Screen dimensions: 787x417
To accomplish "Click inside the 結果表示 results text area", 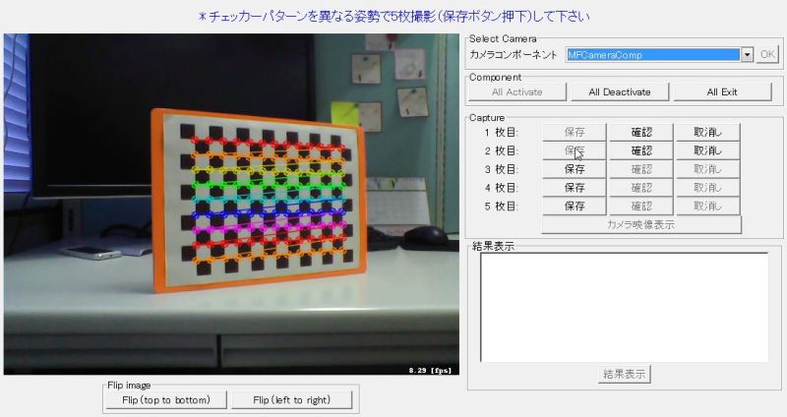I will coord(625,307).
